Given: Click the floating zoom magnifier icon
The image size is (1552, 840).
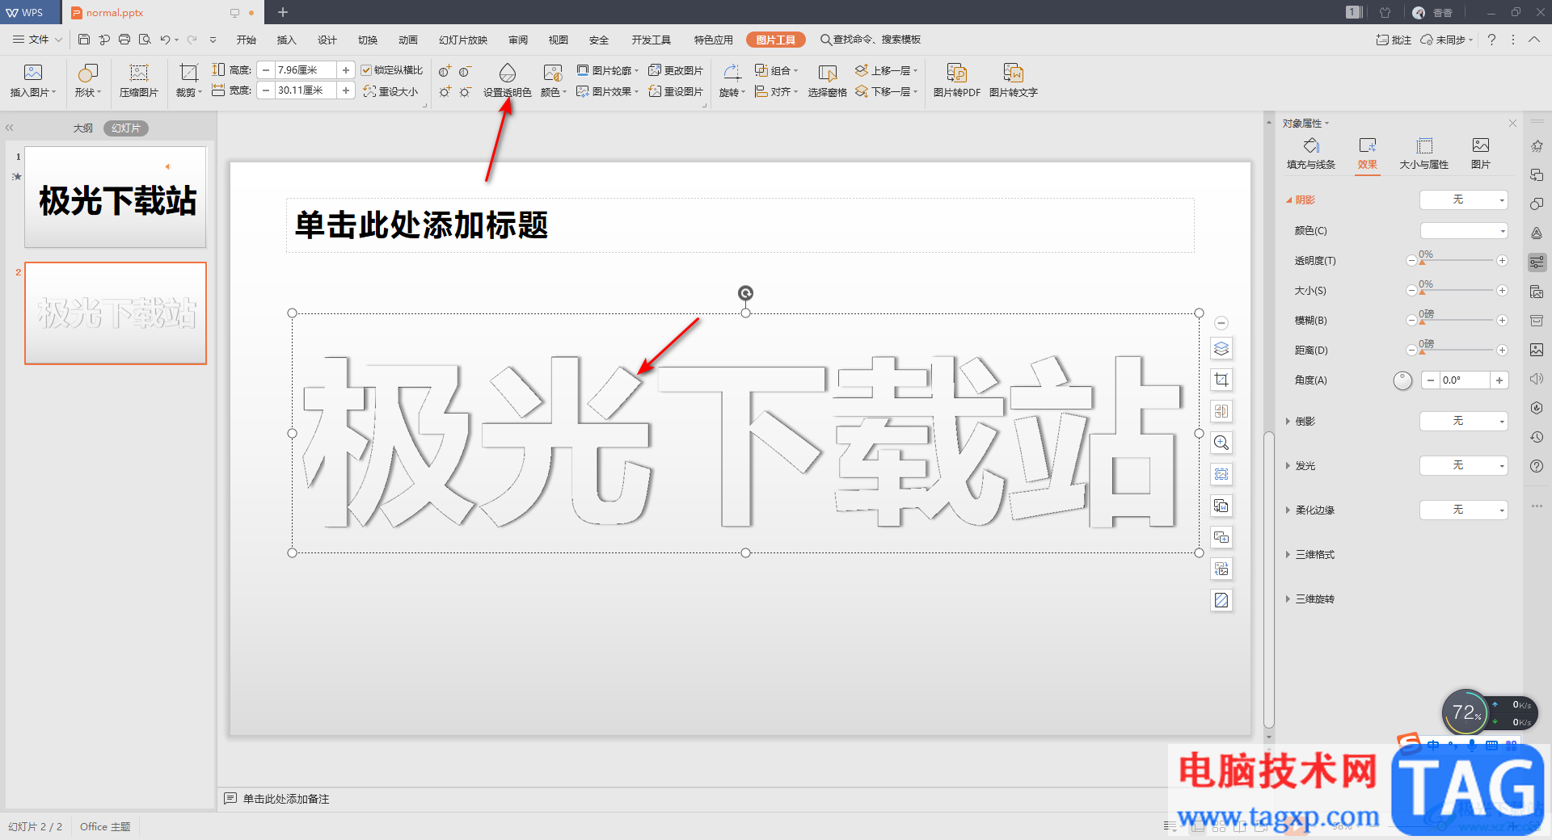Looking at the screenshot, I should pos(1221,443).
